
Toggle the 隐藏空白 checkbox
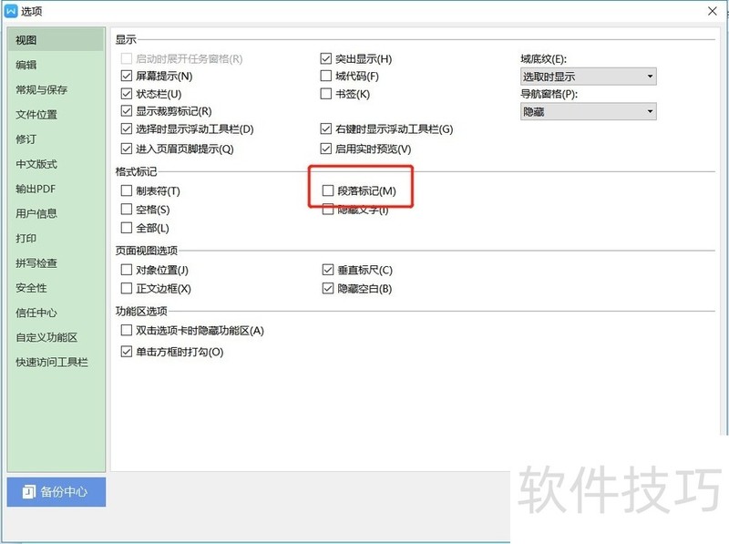click(x=328, y=289)
